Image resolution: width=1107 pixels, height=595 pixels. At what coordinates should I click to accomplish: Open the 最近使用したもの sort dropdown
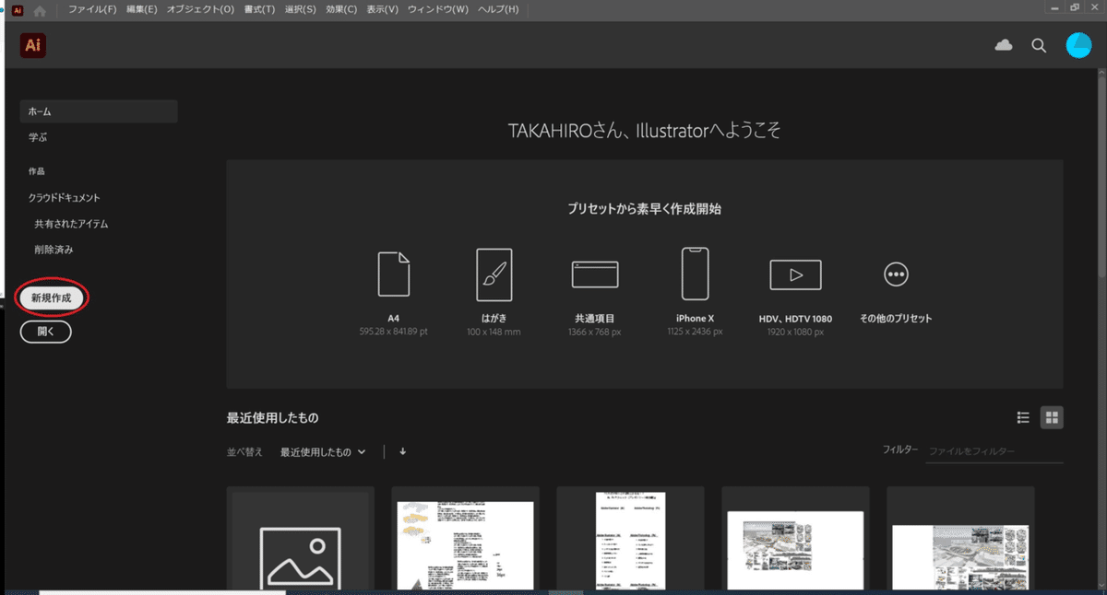click(323, 451)
